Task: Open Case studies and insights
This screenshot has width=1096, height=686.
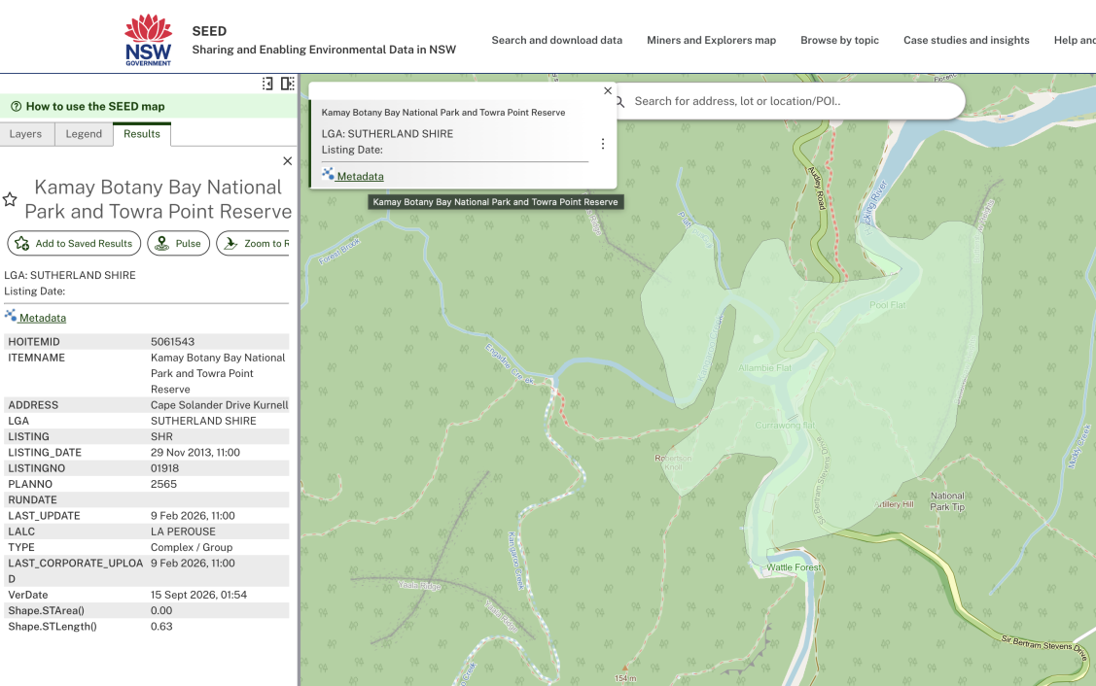Action: pos(966,41)
